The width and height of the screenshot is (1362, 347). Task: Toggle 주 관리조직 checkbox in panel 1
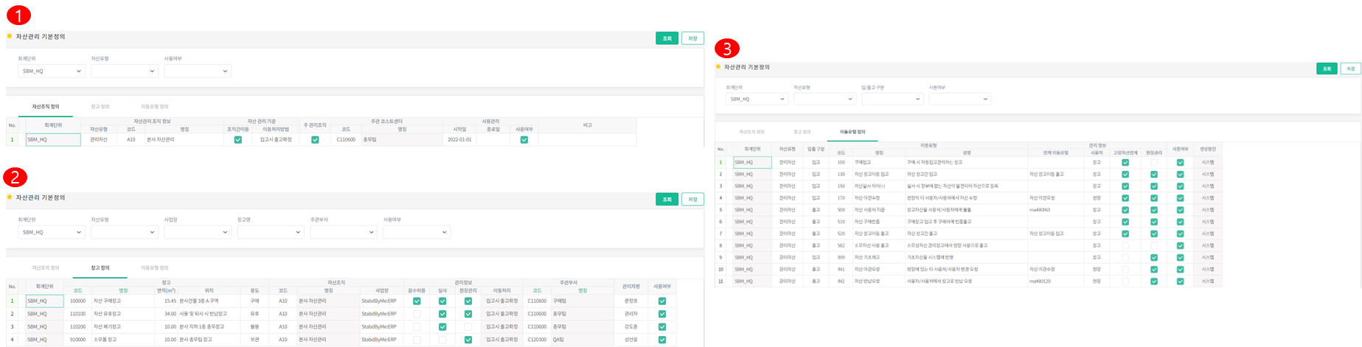pos(315,139)
